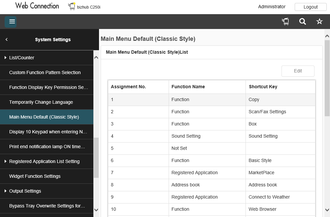Open the search magnifier icon
The image size is (330, 217).
(x=303, y=22)
